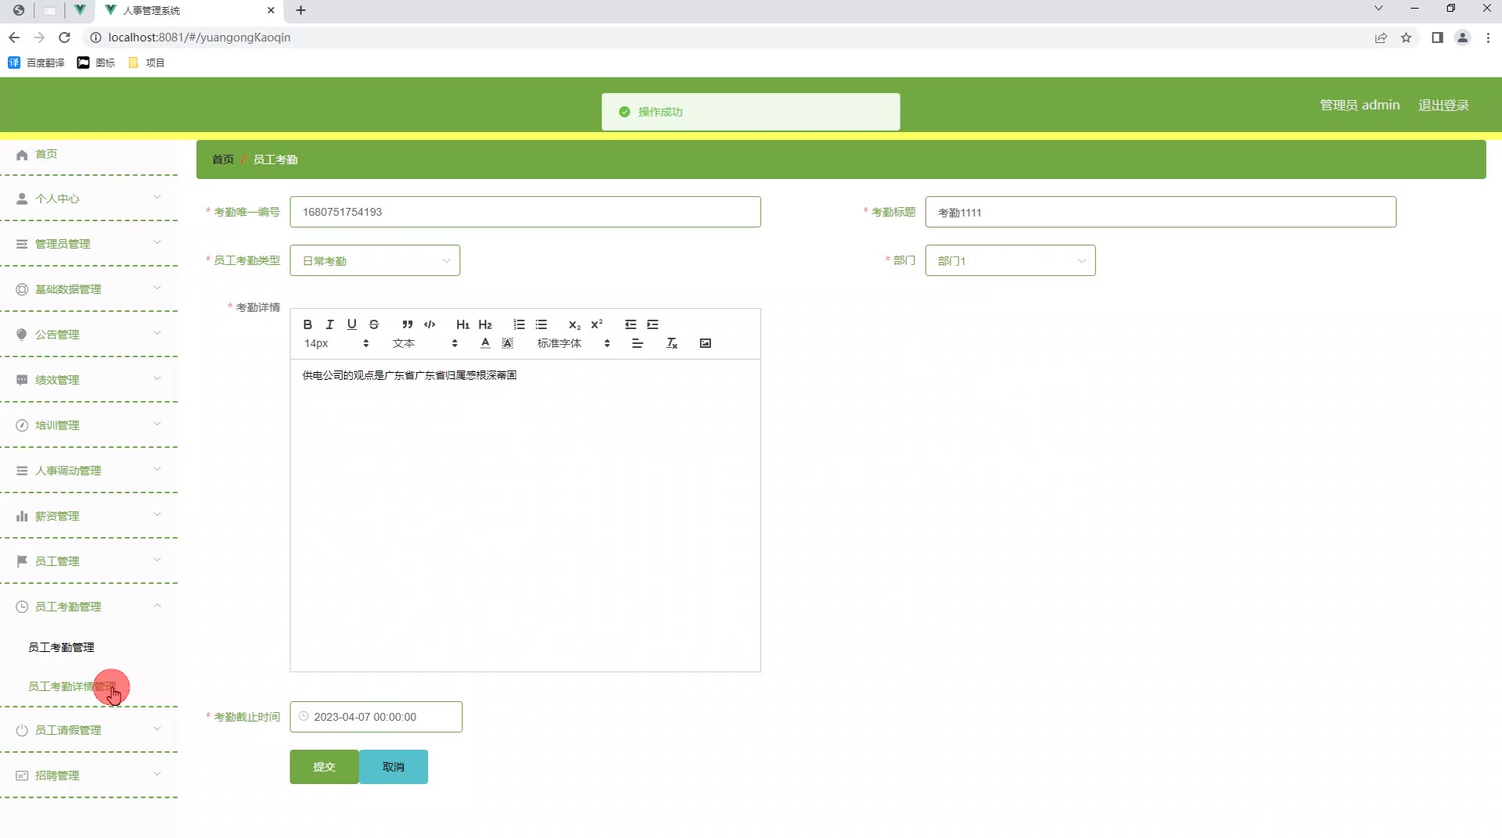1502x838 pixels.
Task: Open the 员工考勤详情管理 submenu item
Action: (x=72, y=686)
